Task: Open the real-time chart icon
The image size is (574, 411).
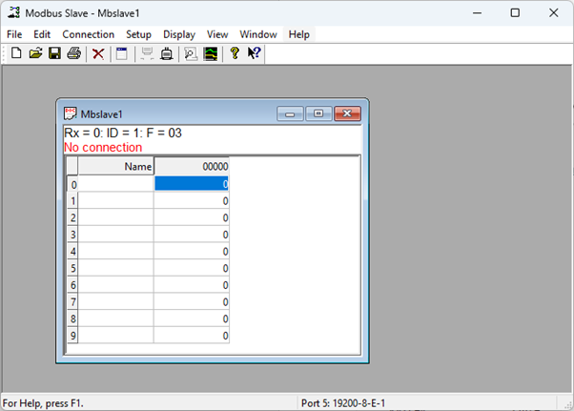Action: (x=211, y=53)
